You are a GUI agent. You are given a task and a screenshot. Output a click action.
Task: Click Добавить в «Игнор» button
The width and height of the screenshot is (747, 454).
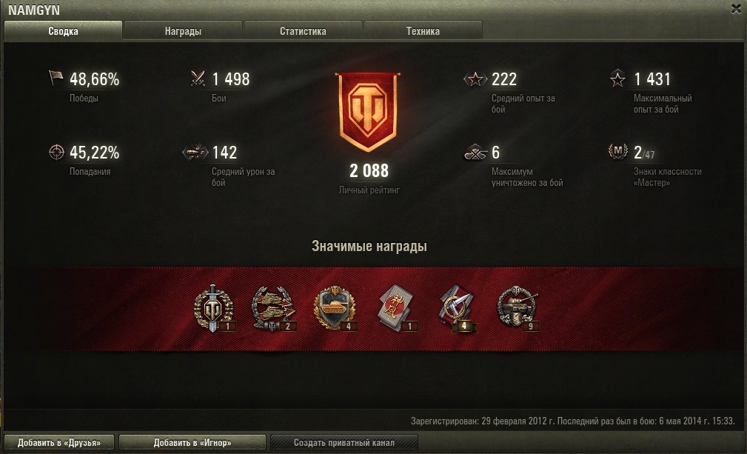coord(192,442)
